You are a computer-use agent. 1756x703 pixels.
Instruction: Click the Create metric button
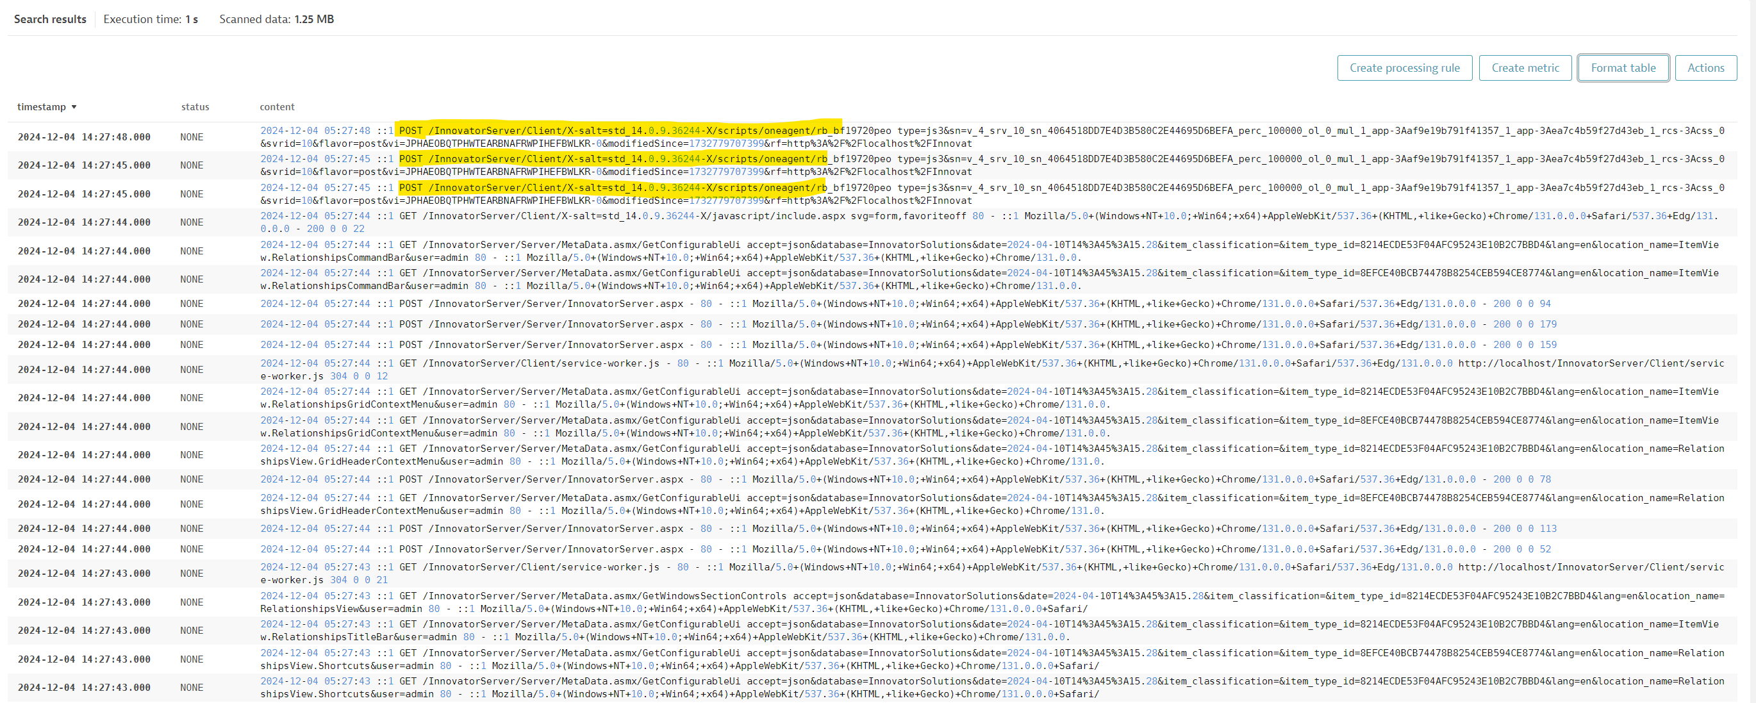point(1525,67)
